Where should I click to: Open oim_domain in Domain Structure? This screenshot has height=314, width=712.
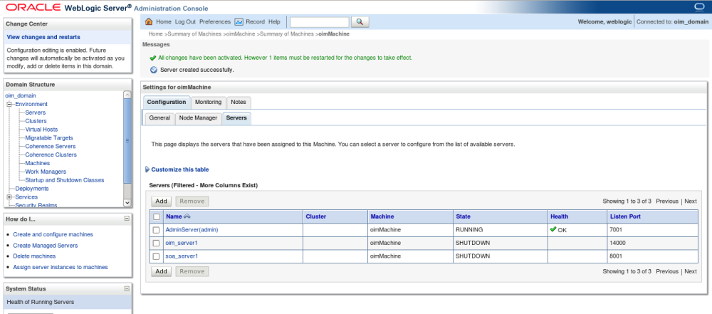click(21, 95)
